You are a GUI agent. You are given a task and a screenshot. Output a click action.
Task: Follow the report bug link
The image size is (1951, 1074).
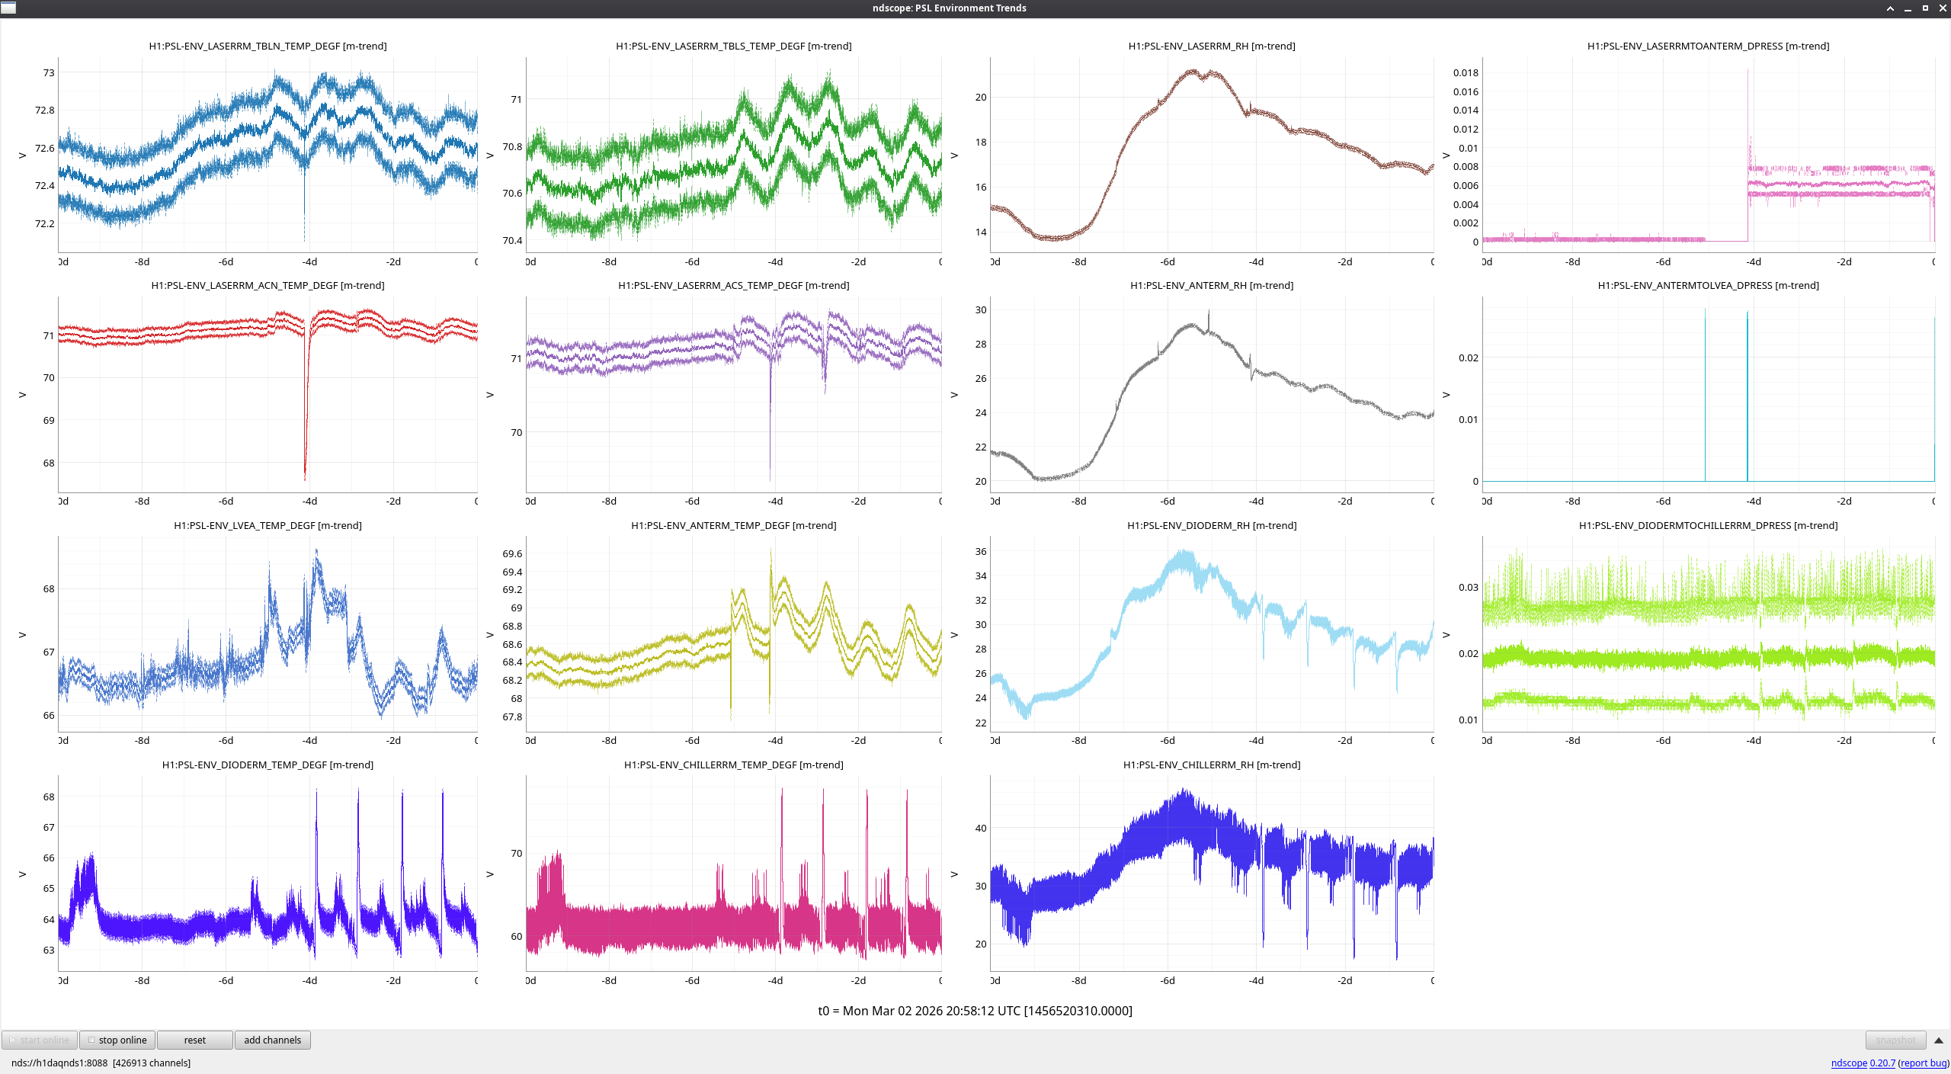coord(1923,1063)
